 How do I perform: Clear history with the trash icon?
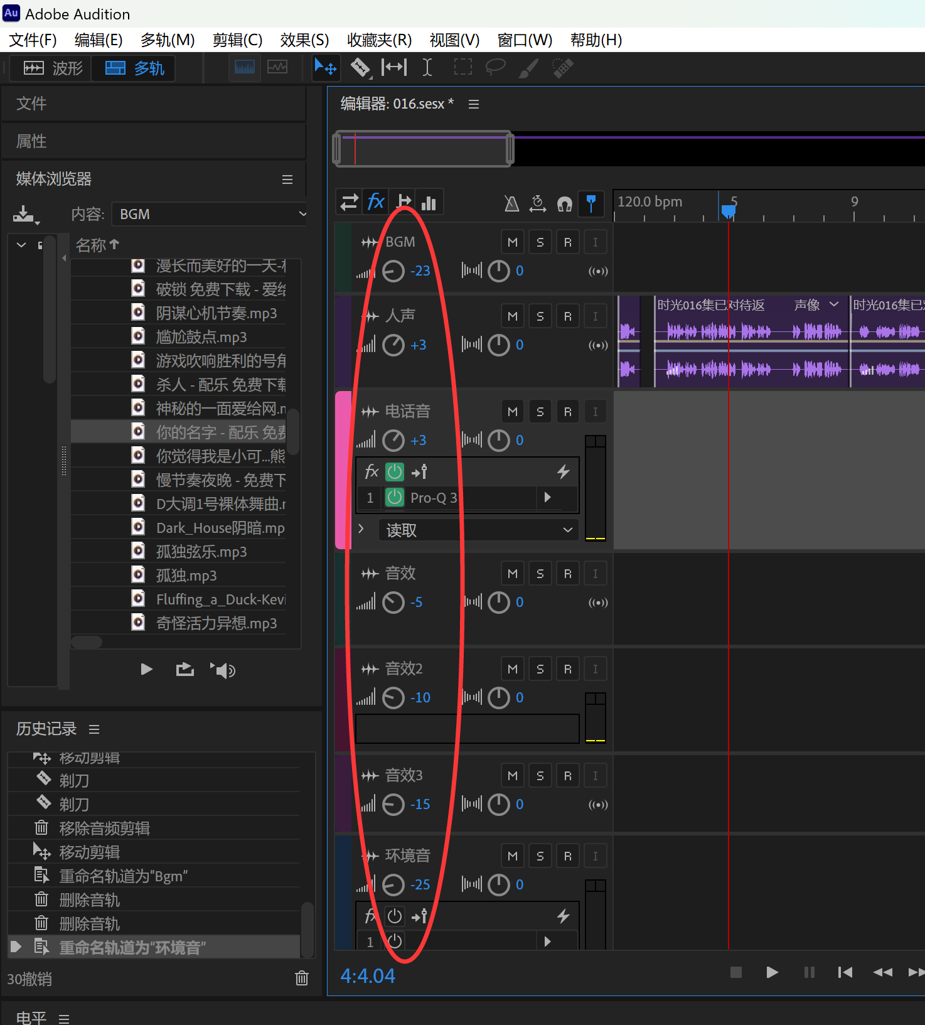(x=302, y=978)
